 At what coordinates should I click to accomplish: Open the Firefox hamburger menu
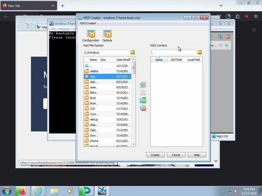(x=256, y=16)
